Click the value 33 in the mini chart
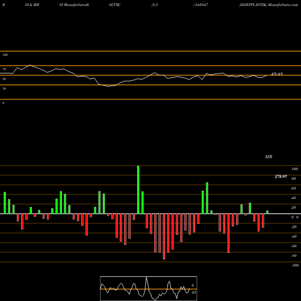Image resolution: width=301 pixels, height=301 pixels. coord(193,293)
